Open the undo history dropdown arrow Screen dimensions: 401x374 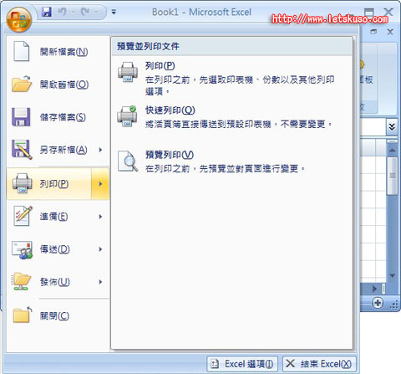click(x=74, y=12)
